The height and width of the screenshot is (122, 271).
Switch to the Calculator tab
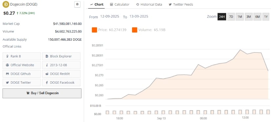click(120, 5)
